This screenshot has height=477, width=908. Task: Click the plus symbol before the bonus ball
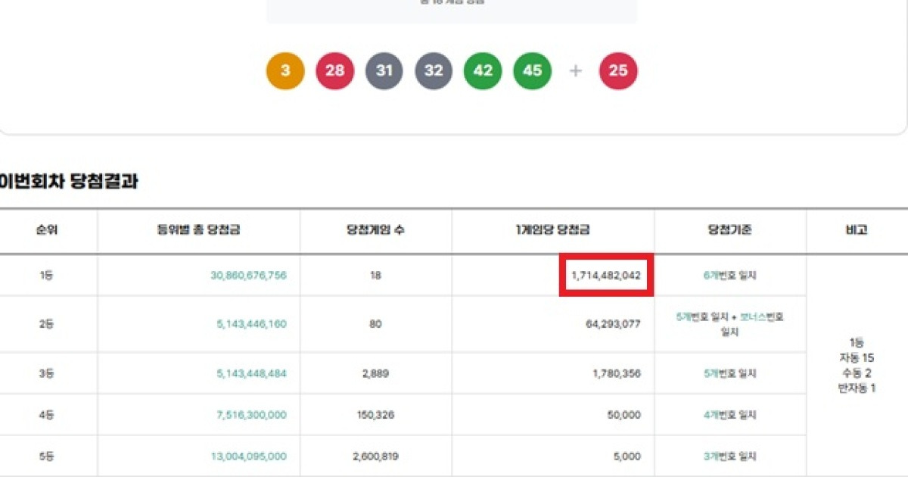(x=575, y=70)
